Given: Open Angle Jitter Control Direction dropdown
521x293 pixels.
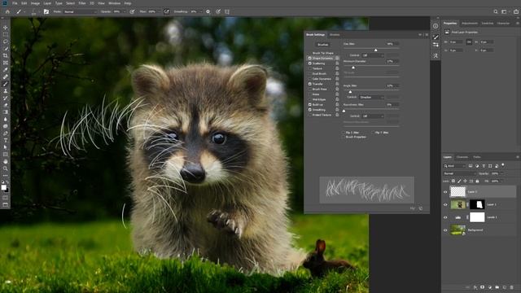Looking at the screenshot, I should [x=371, y=97].
